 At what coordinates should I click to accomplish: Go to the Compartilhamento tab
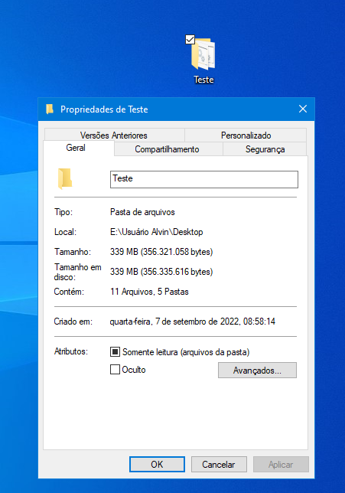[x=168, y=149]
